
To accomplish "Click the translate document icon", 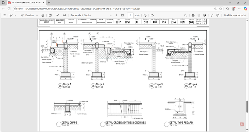I will point(65,15).
